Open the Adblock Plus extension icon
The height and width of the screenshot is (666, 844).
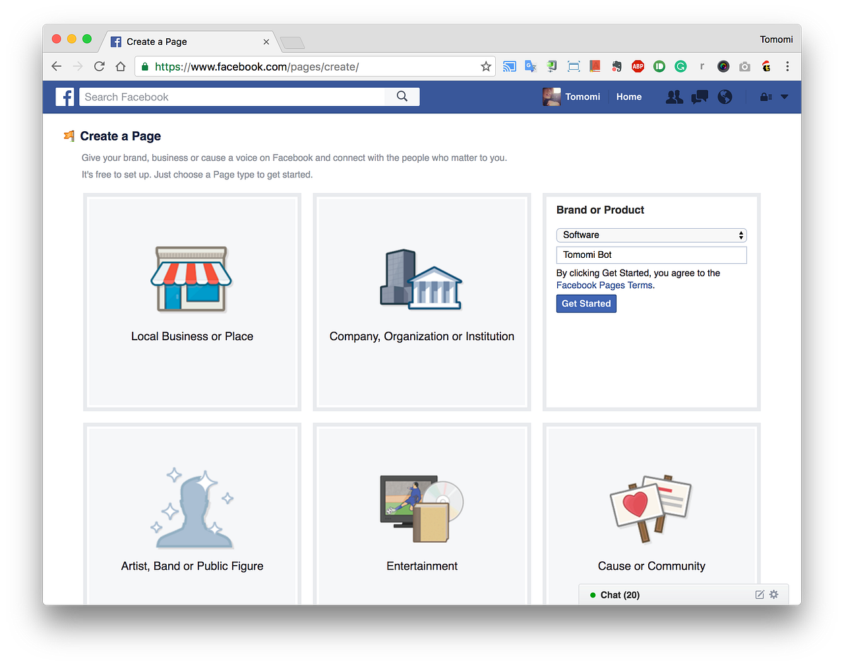pos(638,66)
